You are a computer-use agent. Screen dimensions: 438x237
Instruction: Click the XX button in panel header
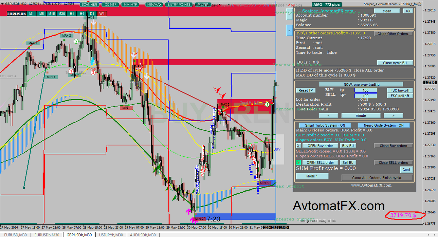[408, 11]
